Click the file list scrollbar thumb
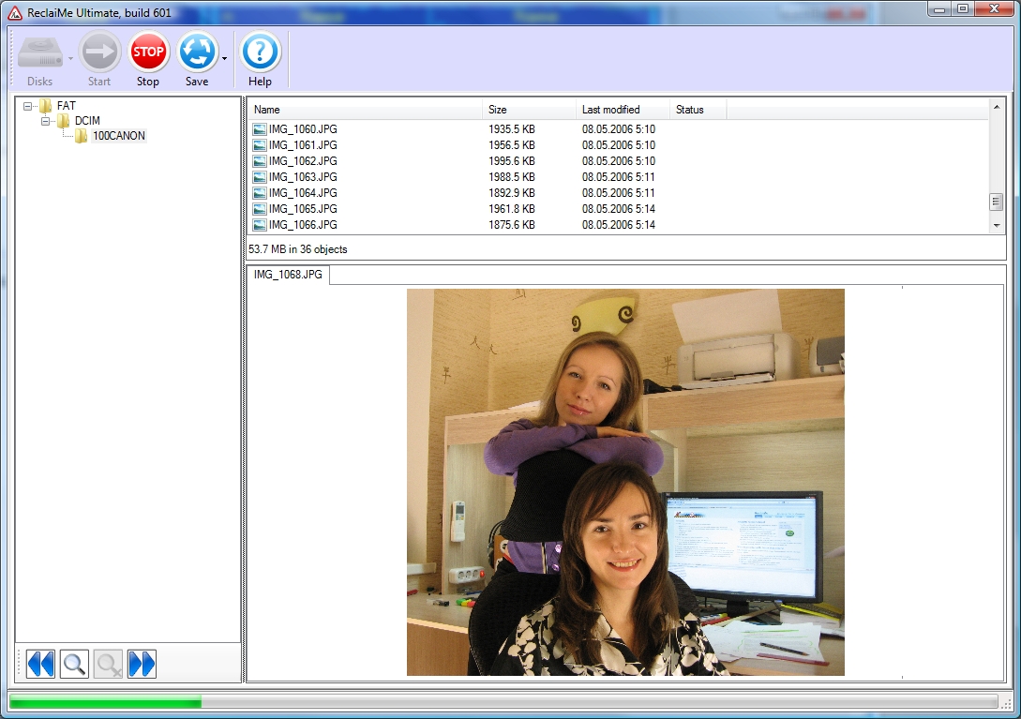The height and width of the screenshot is (719, 1021). point(997,202)
